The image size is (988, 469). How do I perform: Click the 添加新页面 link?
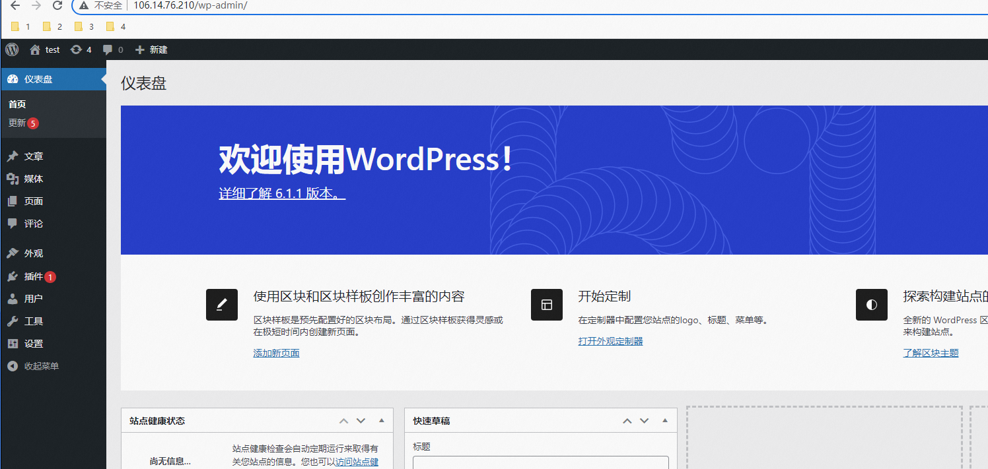pyautogui.click(x=276, y=352)
